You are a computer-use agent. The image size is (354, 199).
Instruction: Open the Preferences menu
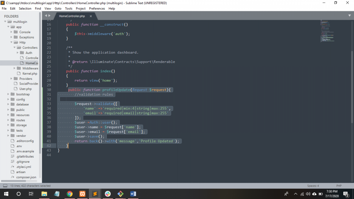click(x=97, y=8)
